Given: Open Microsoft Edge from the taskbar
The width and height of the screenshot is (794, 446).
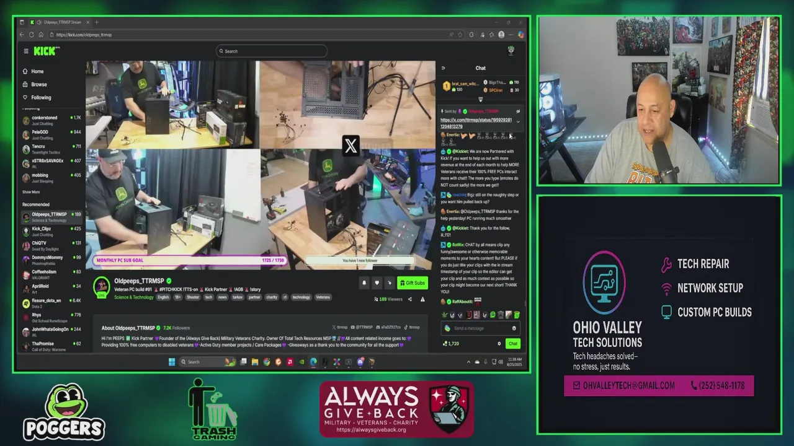Looking at the screenshot, I should tap(313, 362).
